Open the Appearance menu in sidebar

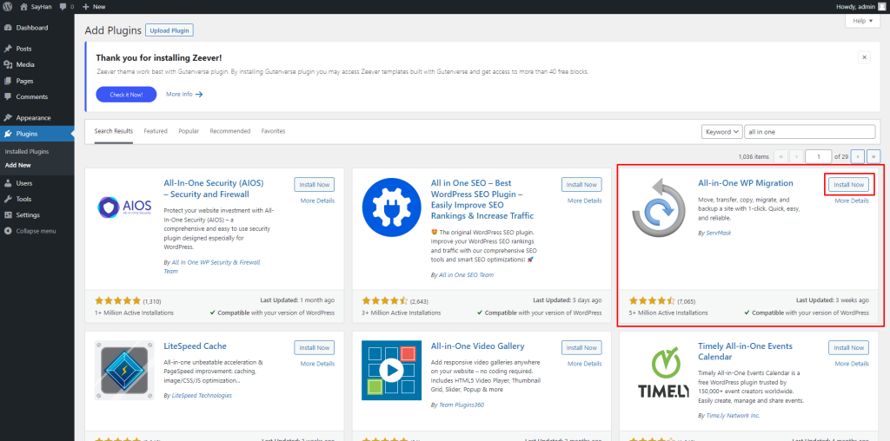[33, 117]
